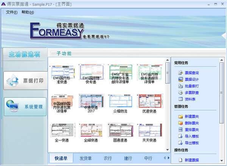The image size is (227, 166).
Task: Click 导出模板 export template
Action: point(191,143)
